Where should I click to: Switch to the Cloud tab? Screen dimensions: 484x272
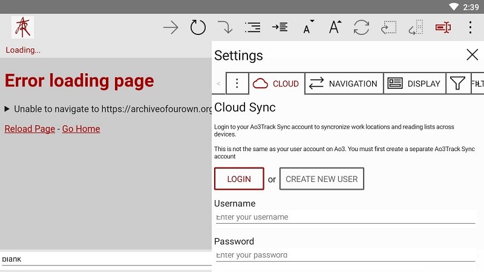[276, 83]
